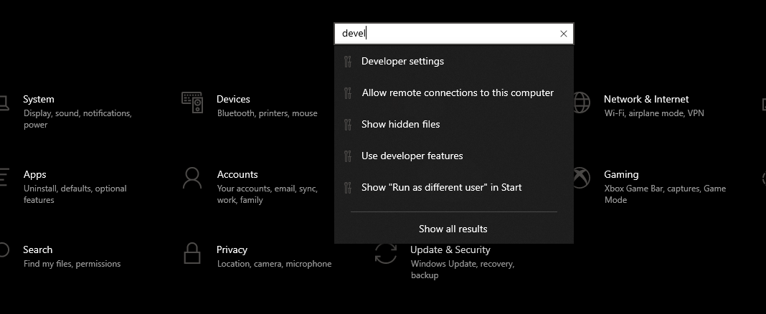The image size is (766, 314).
Task: Choose the 'Show hidden files' suggestion
Action: click(454, 124)
